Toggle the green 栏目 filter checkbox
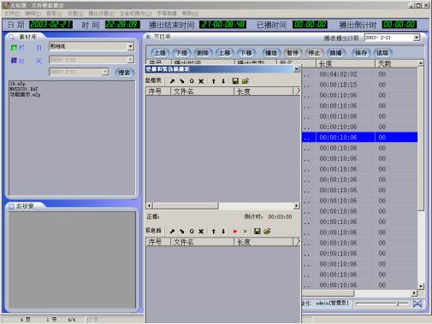 pyautogui.click(x=14, y=48)
